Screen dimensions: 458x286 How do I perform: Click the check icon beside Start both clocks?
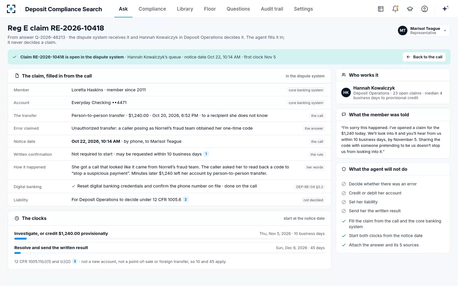pyautogui.click(x=344, y=236)
